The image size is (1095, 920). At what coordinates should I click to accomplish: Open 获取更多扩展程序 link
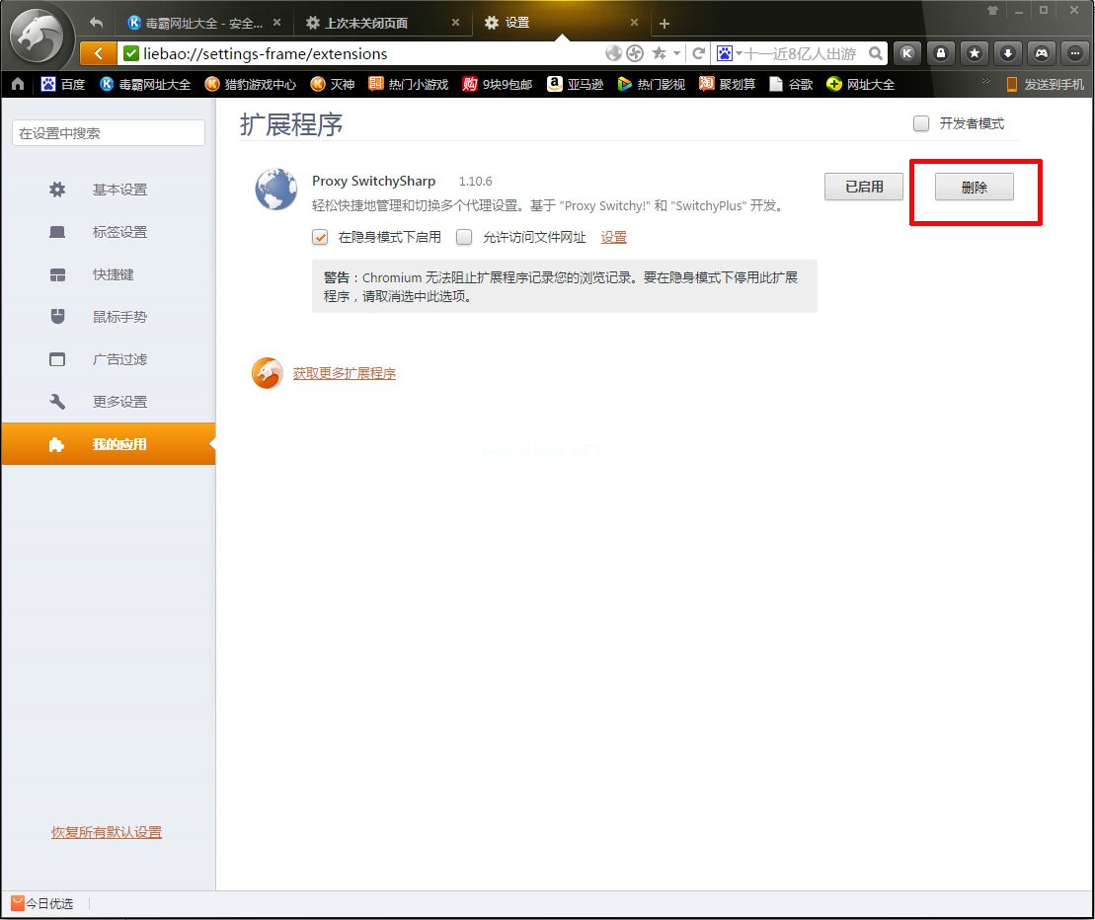tap(345, 373)
